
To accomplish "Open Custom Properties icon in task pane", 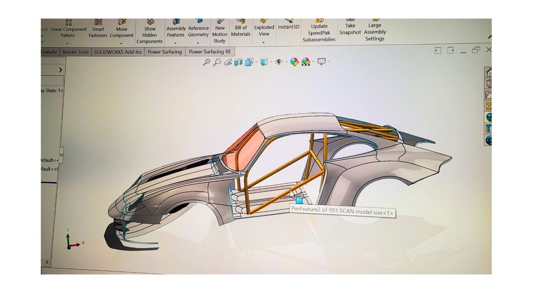I will pos(489,129).
